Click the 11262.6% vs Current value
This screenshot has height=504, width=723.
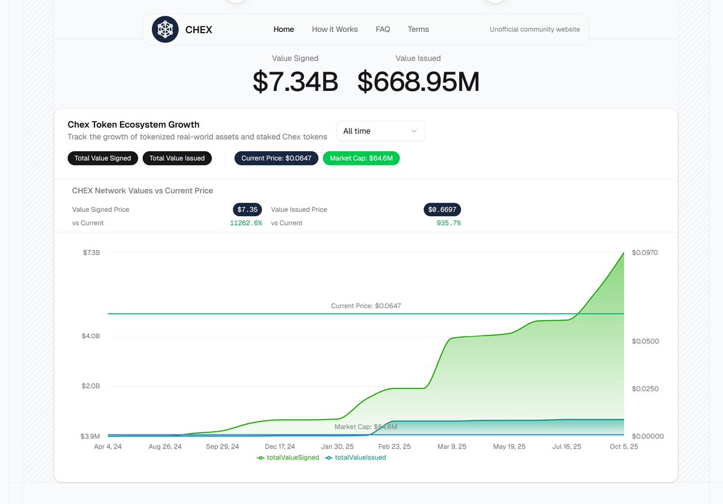click(x=246, y=223)
